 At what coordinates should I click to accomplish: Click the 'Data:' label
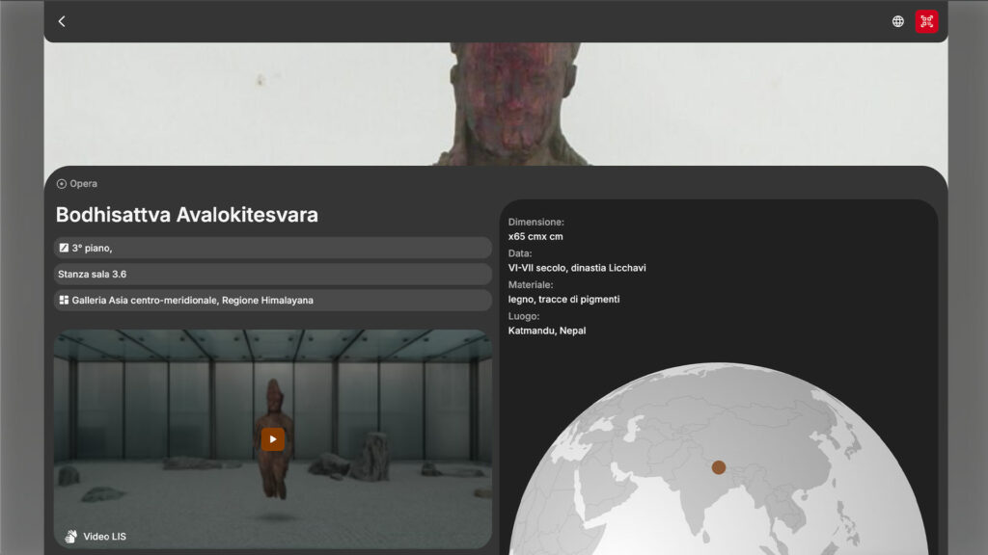click(520, 253)
